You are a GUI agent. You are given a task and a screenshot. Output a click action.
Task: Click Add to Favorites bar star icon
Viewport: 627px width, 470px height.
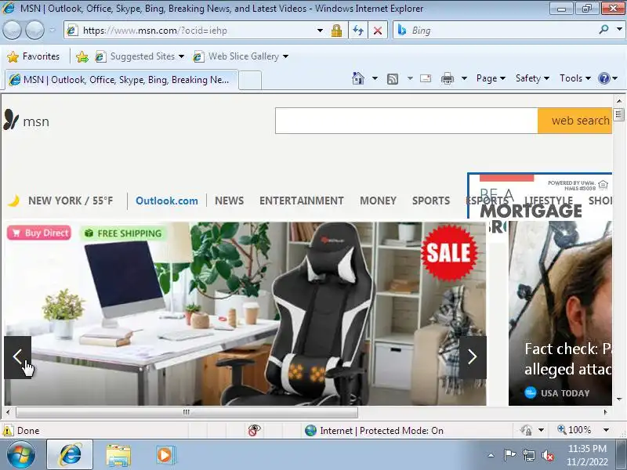[x=82, y=56]
